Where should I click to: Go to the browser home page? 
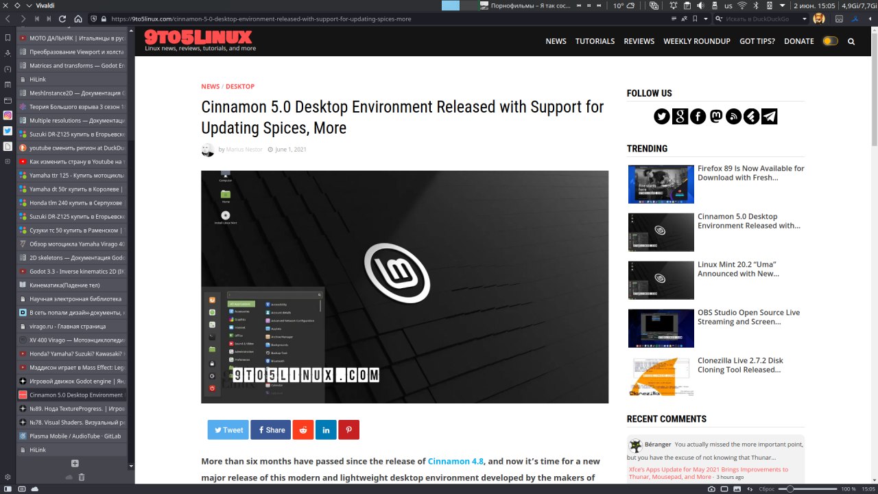[78, 19]
